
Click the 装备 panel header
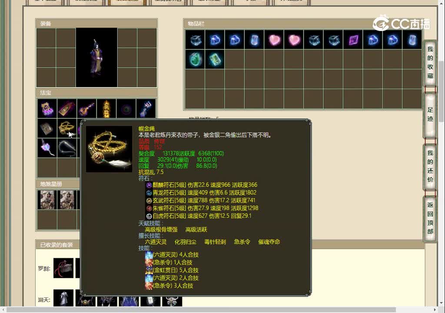96,23
